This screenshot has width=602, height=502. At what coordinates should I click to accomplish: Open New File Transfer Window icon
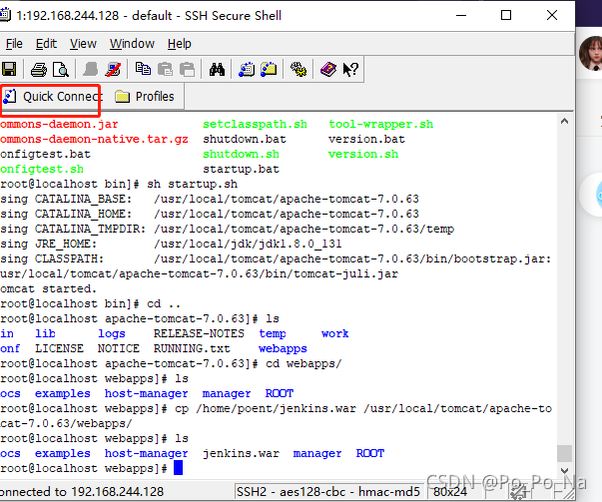tap(269, 70)
